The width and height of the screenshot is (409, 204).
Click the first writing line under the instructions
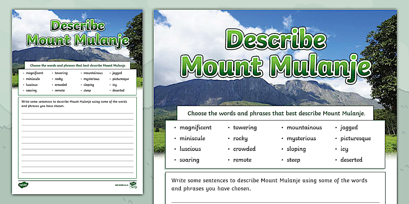coord(274,201)
